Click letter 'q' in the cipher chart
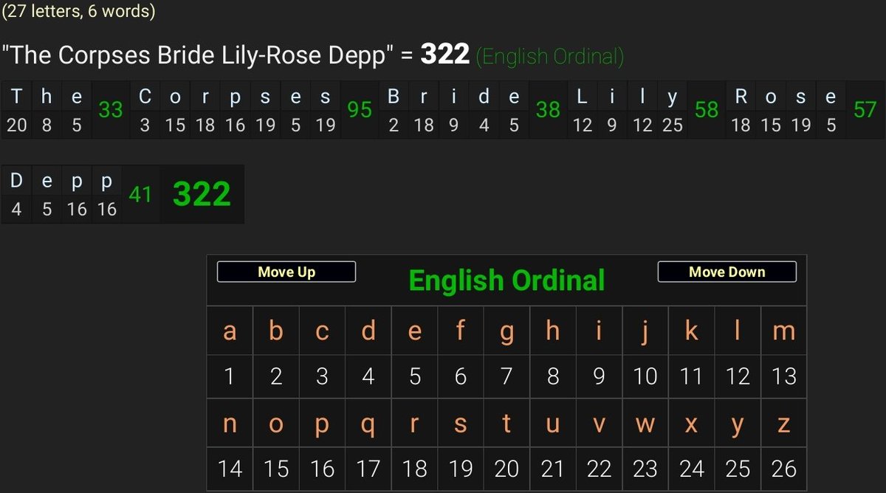This screenshot has width=886, height=493. tap(368, 424)
